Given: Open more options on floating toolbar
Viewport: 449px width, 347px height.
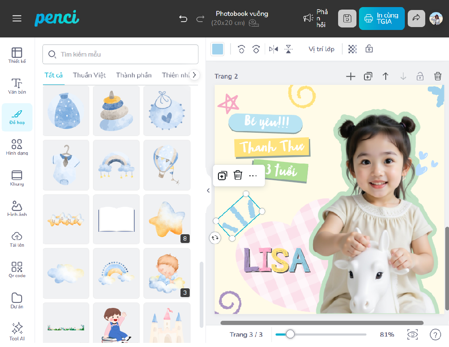Looking at the screenshot, I should (x=253, y=175).
